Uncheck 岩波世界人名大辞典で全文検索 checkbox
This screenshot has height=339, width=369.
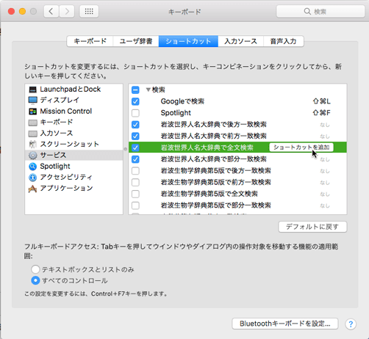tap(135, 147)
